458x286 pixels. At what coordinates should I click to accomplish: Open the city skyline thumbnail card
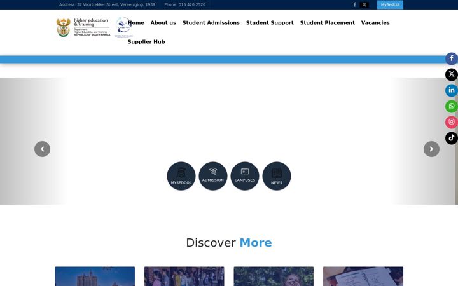[95, 276]
